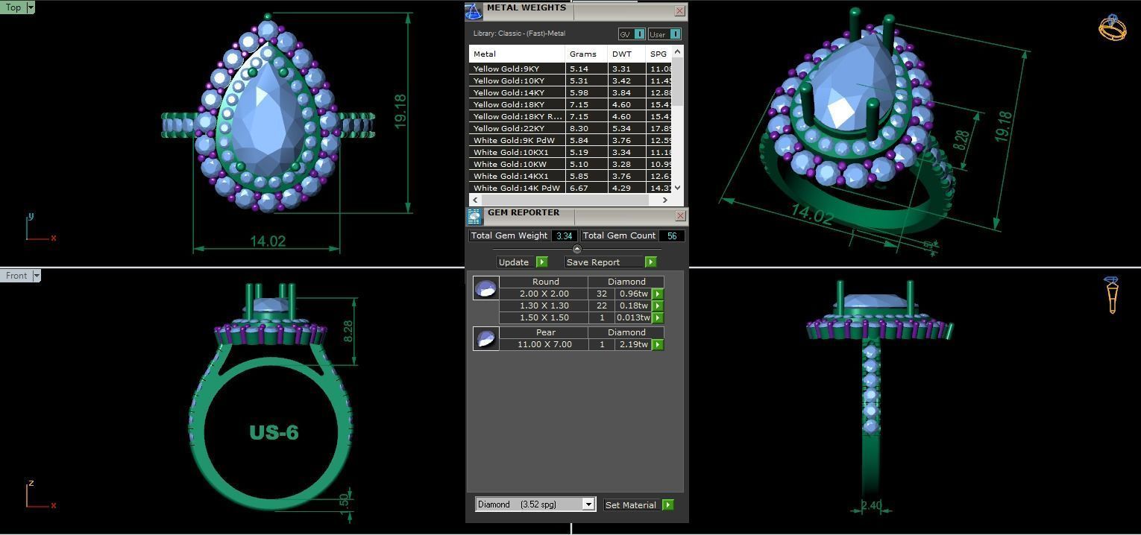Click the US-6 ring size label
The height and width of the screenshot is (535, 1141).
coord(274,432)
